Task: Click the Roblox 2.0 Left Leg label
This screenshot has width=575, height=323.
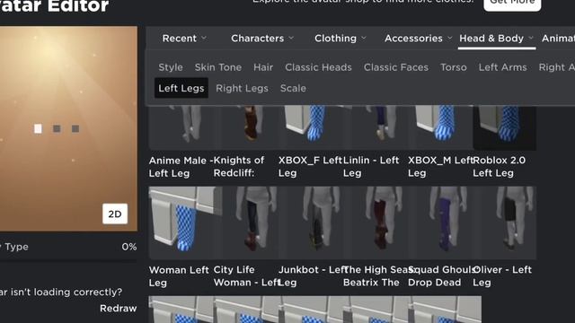Action: pos(500,167)
